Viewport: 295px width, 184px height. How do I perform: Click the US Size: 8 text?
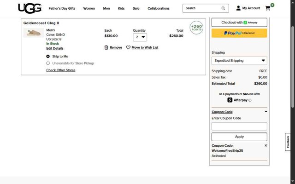click(x=54, y=39)
